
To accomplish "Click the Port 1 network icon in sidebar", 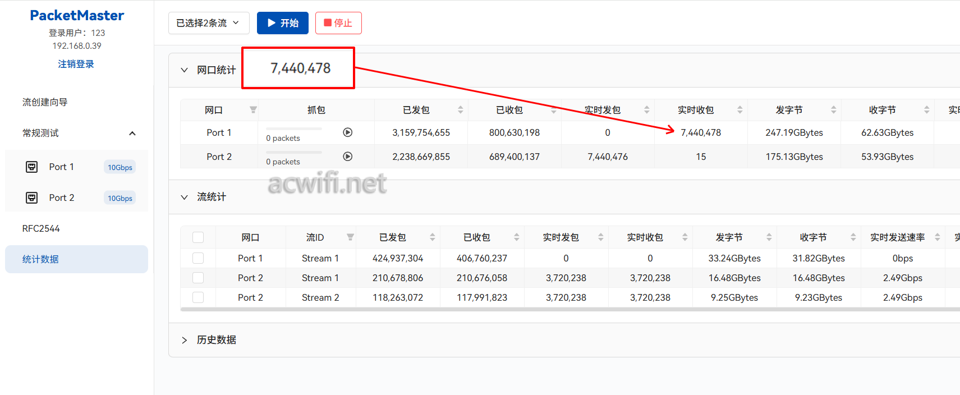I will pyautogui.click(x=32, y=167).
